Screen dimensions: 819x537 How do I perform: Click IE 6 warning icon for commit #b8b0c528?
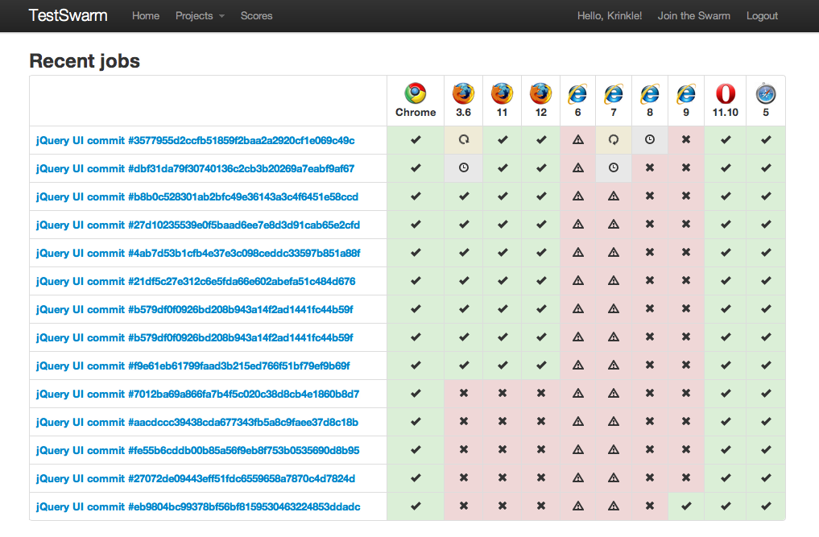click(577, 196)
